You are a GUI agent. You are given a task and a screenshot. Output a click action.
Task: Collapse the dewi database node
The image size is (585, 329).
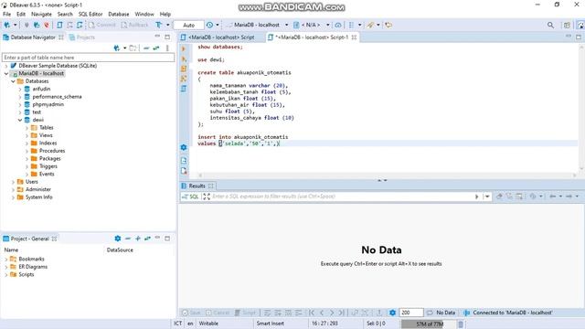pos(20,120)
